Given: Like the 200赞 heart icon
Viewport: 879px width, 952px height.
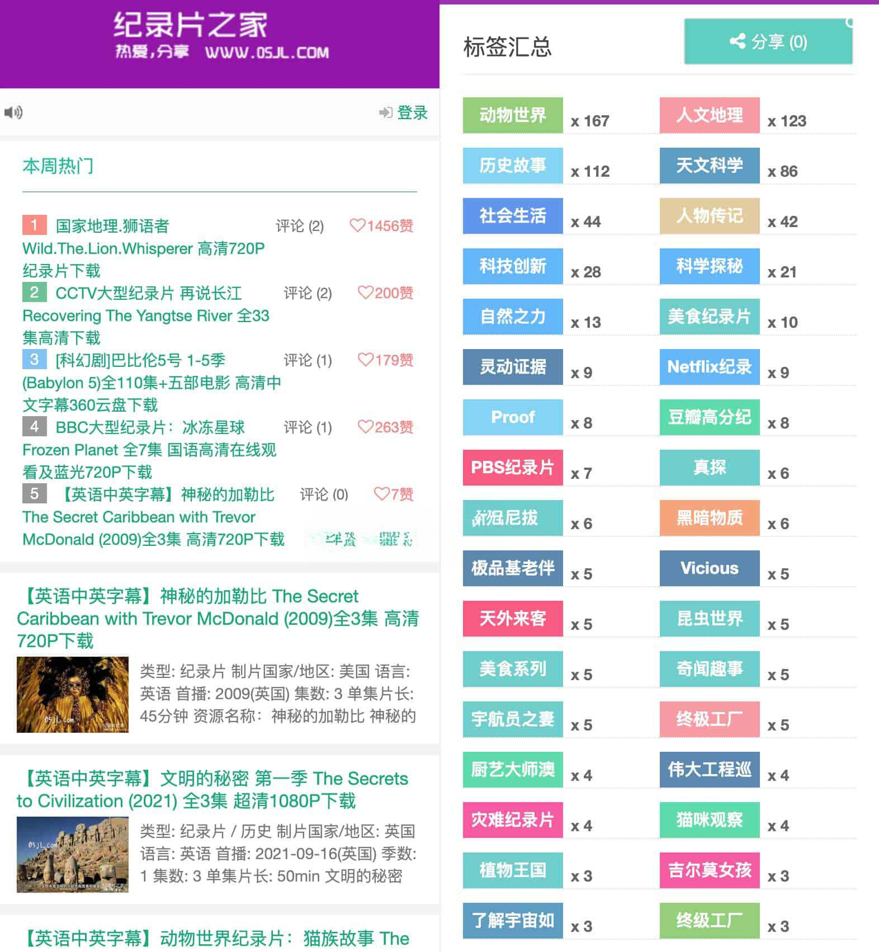Looking at the screenshot, I should [x=365, y=293].
